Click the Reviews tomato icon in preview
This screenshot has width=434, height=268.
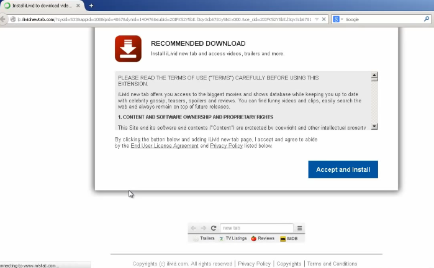tap(254, 238)
